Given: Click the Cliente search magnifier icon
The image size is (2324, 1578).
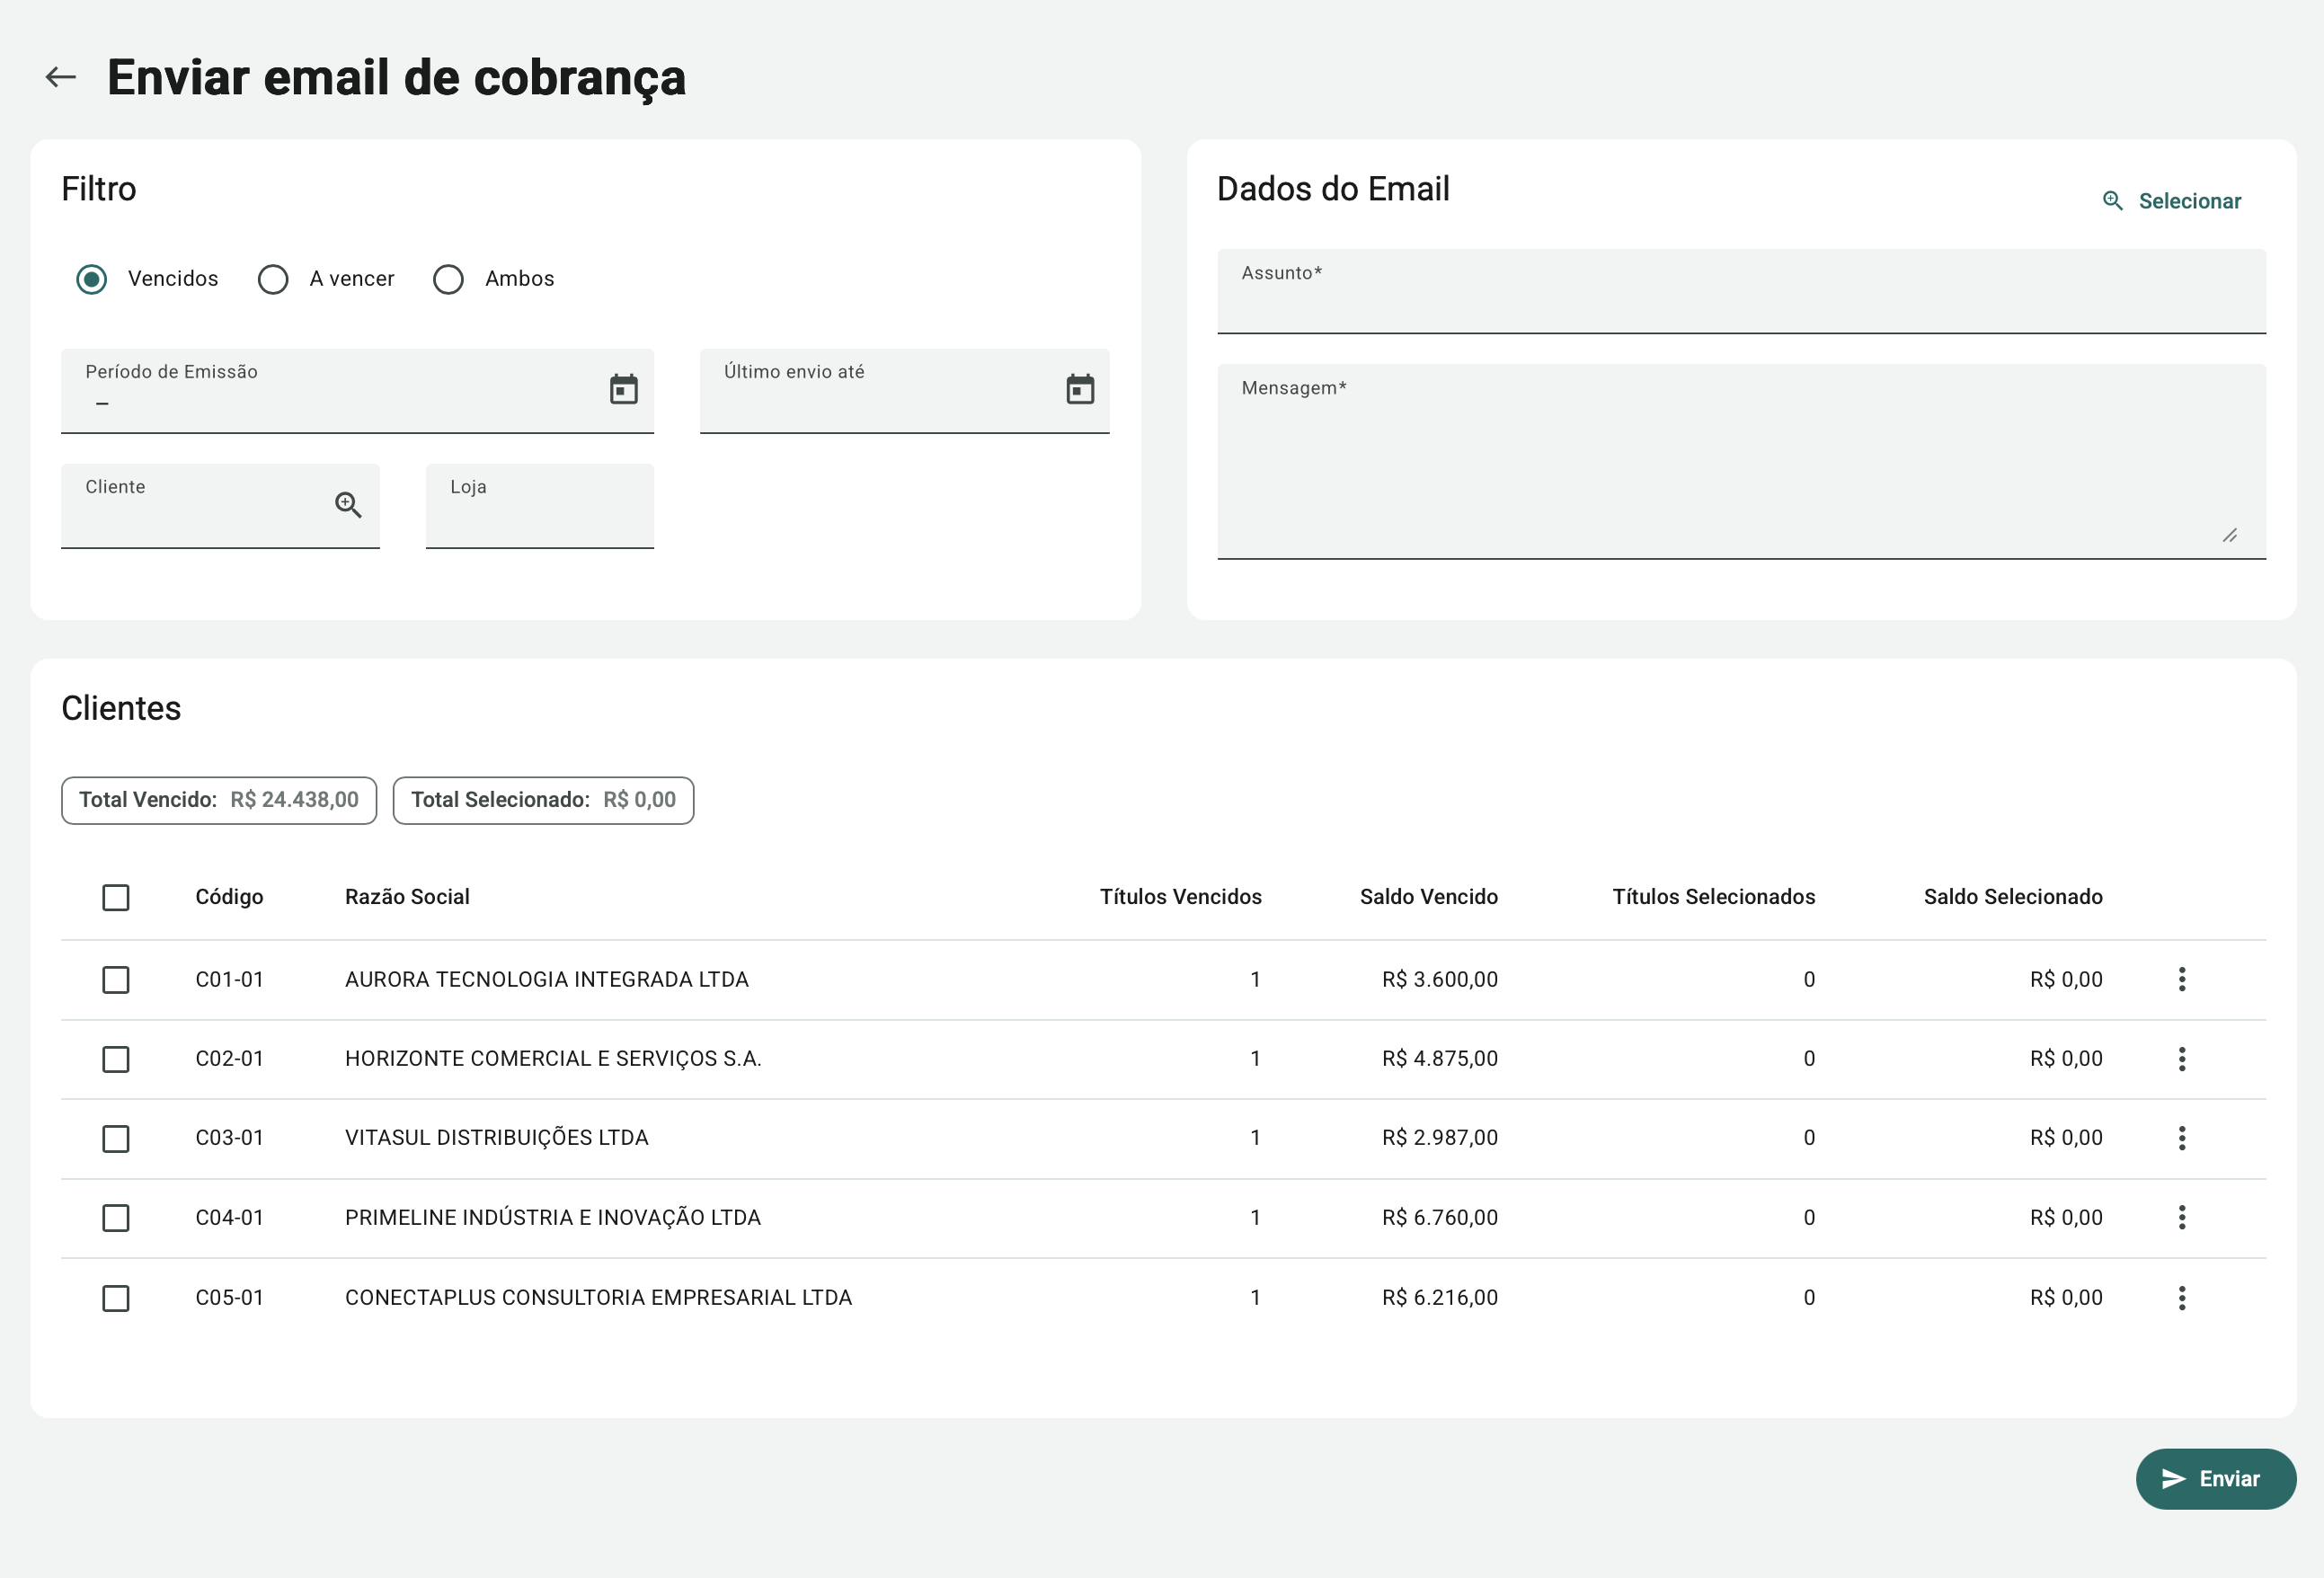Looking at the screenshot, I should click(348, 504).
